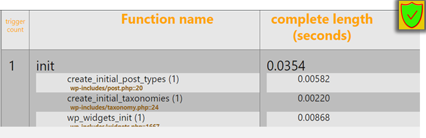Click the word seconds in length header
This screenshot has height=138, width=426.
click(x=322, y=36)
